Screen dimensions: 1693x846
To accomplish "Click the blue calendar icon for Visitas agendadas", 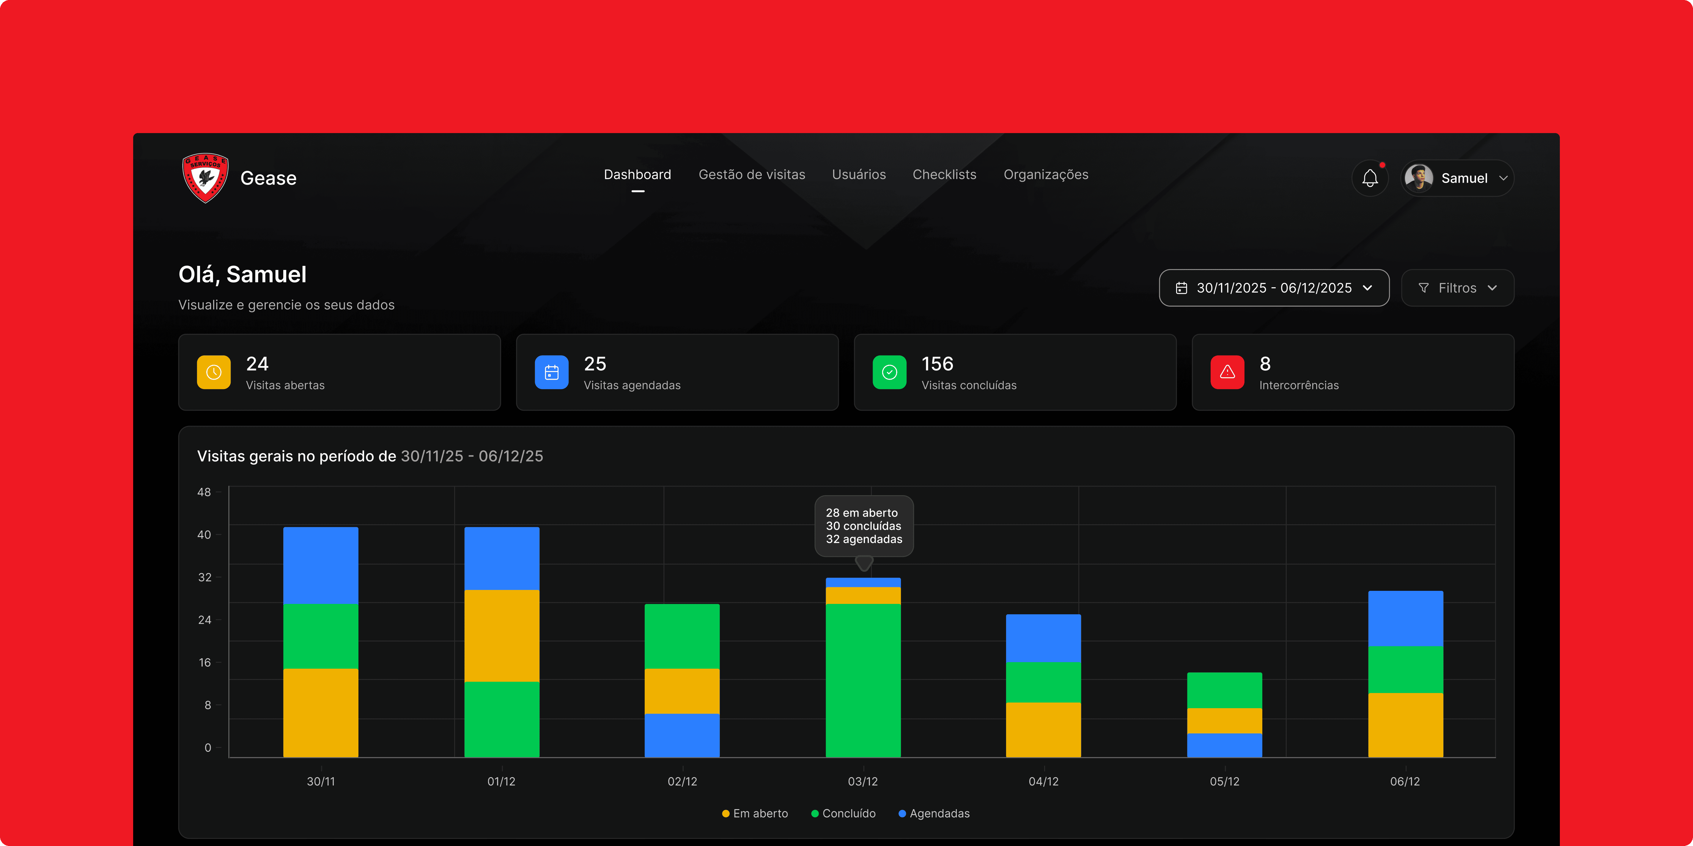I will pyautogui.click(x=551, y=373).
